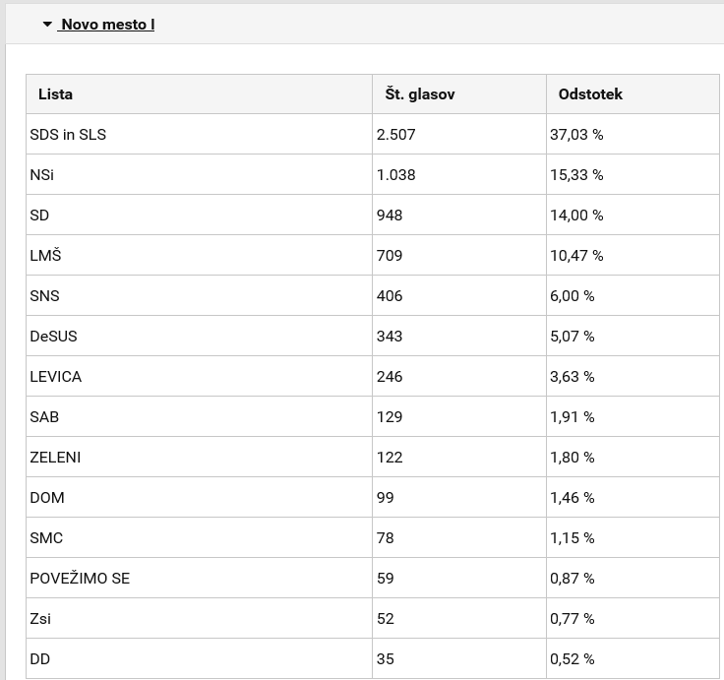Image resolution: width=724 pixels, height=680 pixels.
Task: Select the 0,77 % percentage cell
Action: click(x=633, y=619)
